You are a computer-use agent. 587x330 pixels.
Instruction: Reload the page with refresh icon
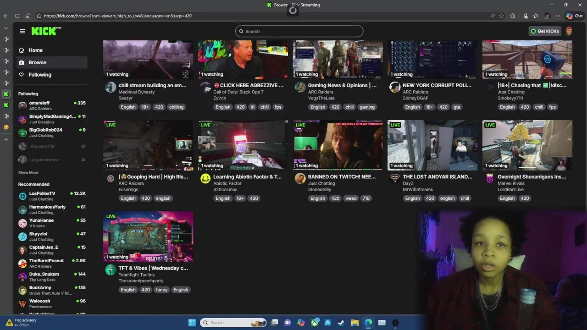[17, 16]
